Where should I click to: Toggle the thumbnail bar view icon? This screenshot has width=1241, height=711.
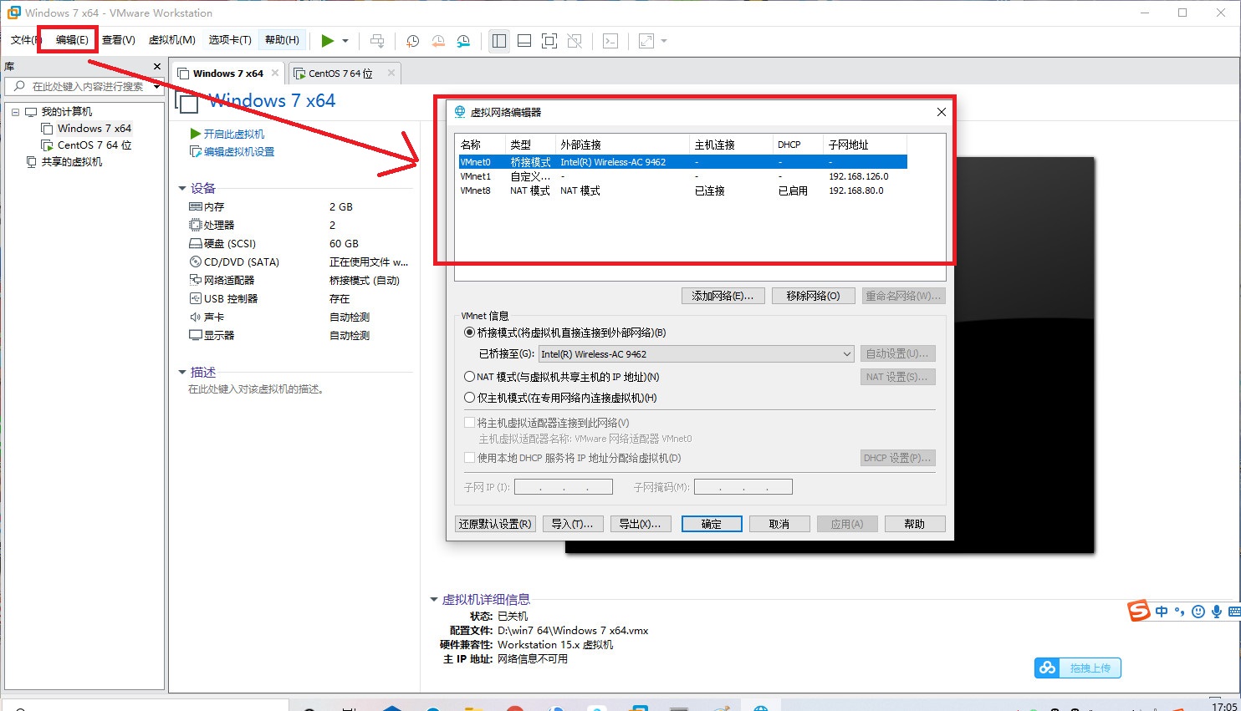[524, 41]
